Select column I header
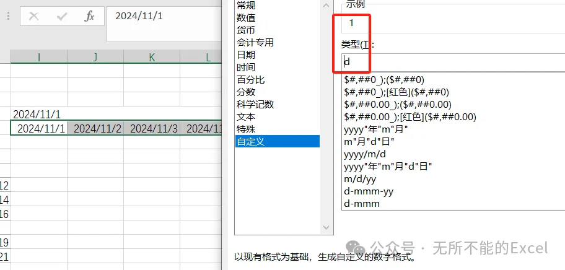The image size is (565, 270). 39,57
